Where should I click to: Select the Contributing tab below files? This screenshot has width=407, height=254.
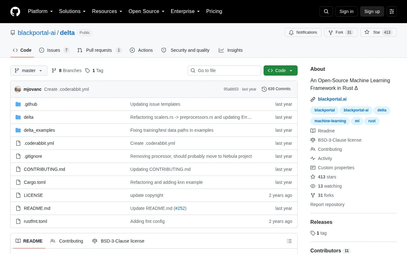(x=67, y=241)
